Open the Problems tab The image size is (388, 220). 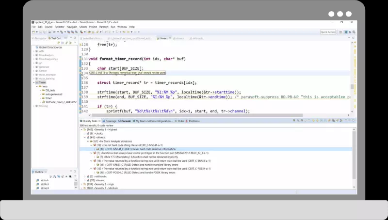tap(193, 121)
